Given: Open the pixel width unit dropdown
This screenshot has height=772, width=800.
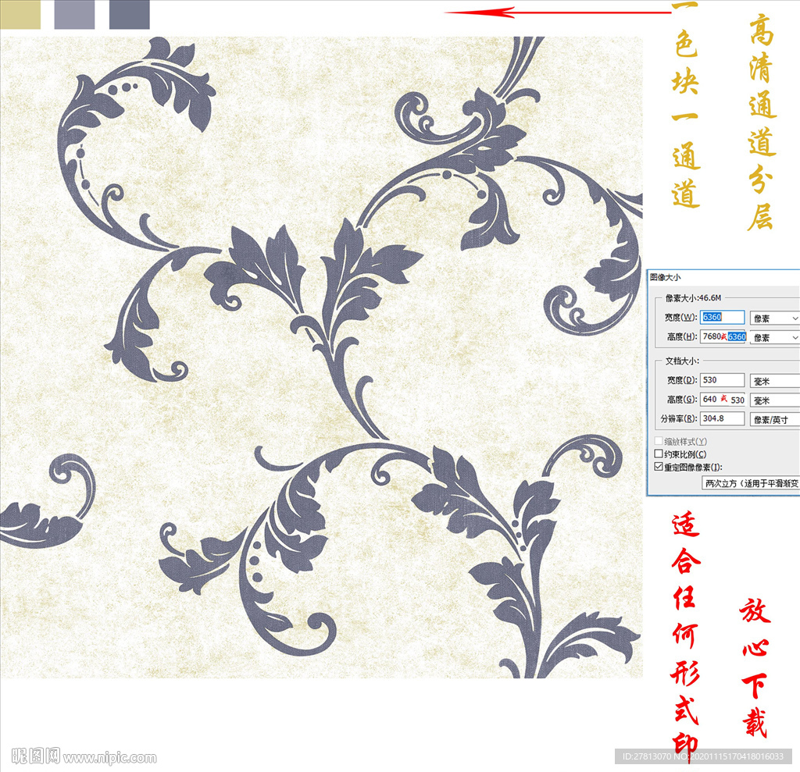Looking at the screenshot, I should (774, 318).
